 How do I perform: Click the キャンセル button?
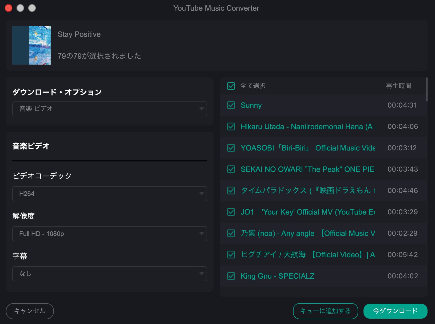(x=30, y=311)
